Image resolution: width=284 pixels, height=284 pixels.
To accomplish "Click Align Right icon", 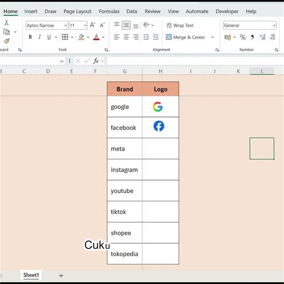I will [x=135, y=37].
